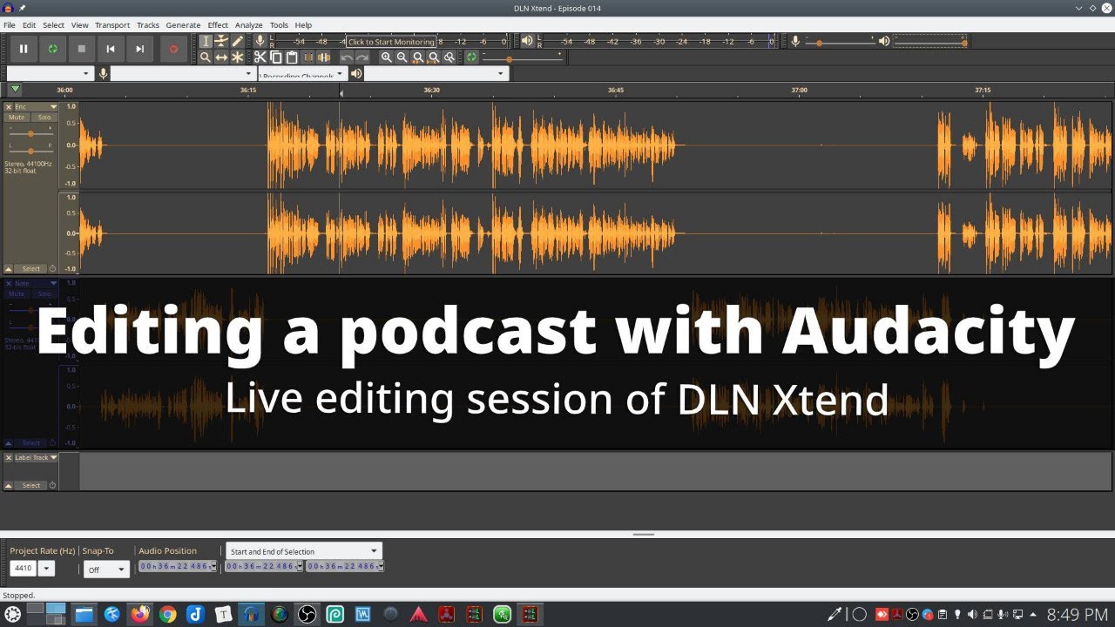Click Fit Selection to Width icon

tap(418, 57)
